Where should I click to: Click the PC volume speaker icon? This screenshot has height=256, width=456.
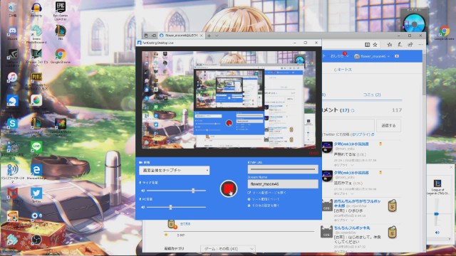pyautogui.click(x=142, y=207)
